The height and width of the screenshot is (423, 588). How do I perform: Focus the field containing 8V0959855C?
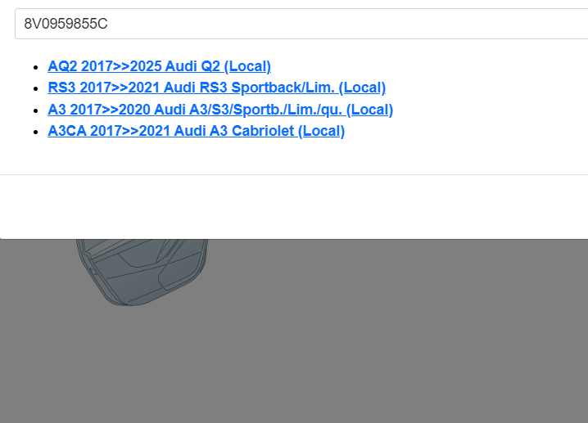[x=295, y=24]
